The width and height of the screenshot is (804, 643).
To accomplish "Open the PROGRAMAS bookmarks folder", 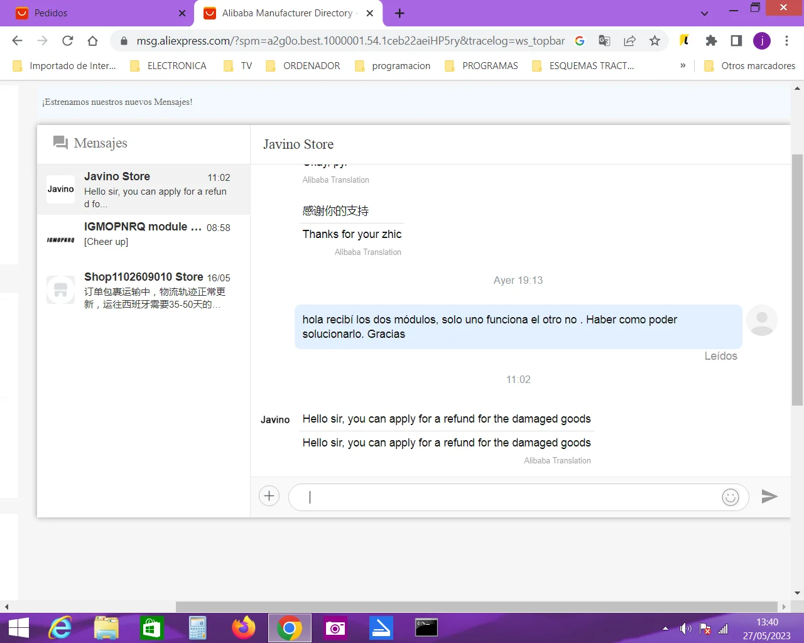I will click(482, 66).
